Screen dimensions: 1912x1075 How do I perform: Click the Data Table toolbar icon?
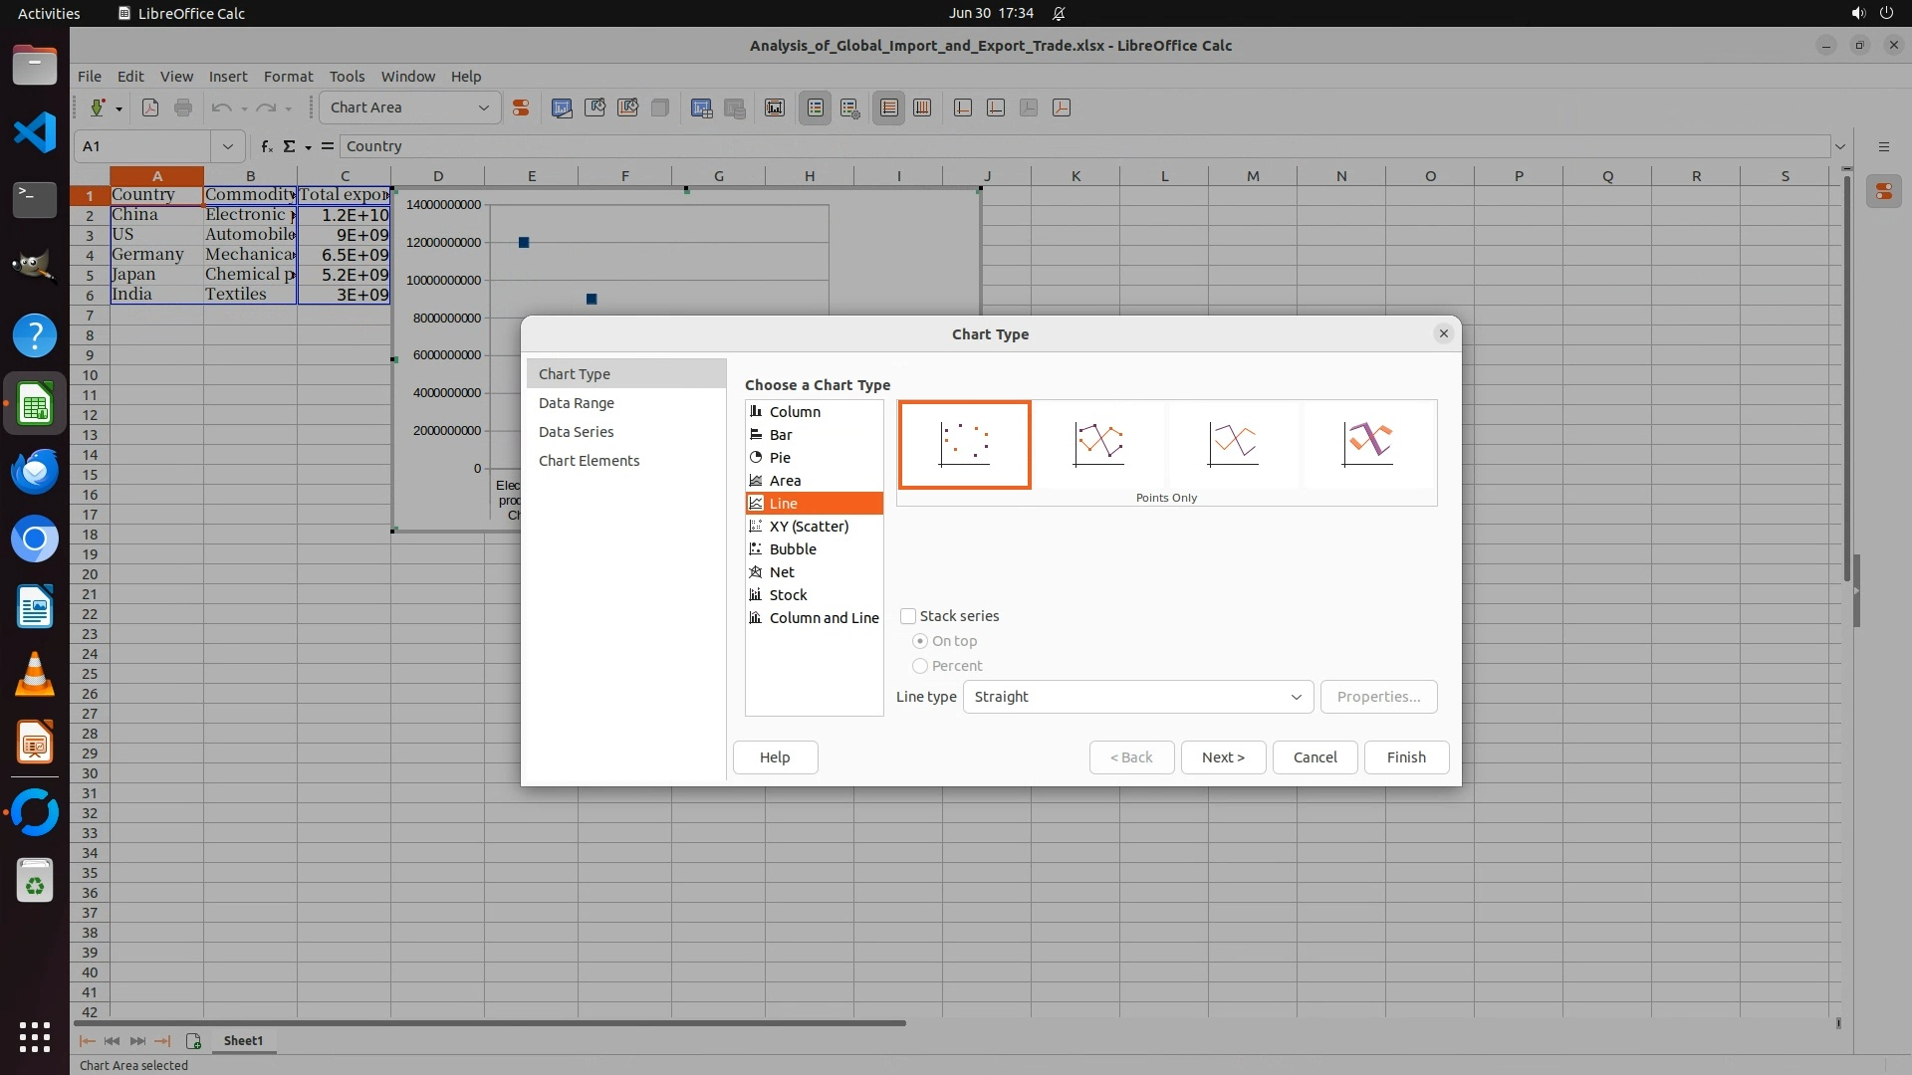tap(701, 107)
